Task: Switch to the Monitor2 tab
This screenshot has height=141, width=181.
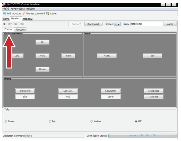Action: 28,19
